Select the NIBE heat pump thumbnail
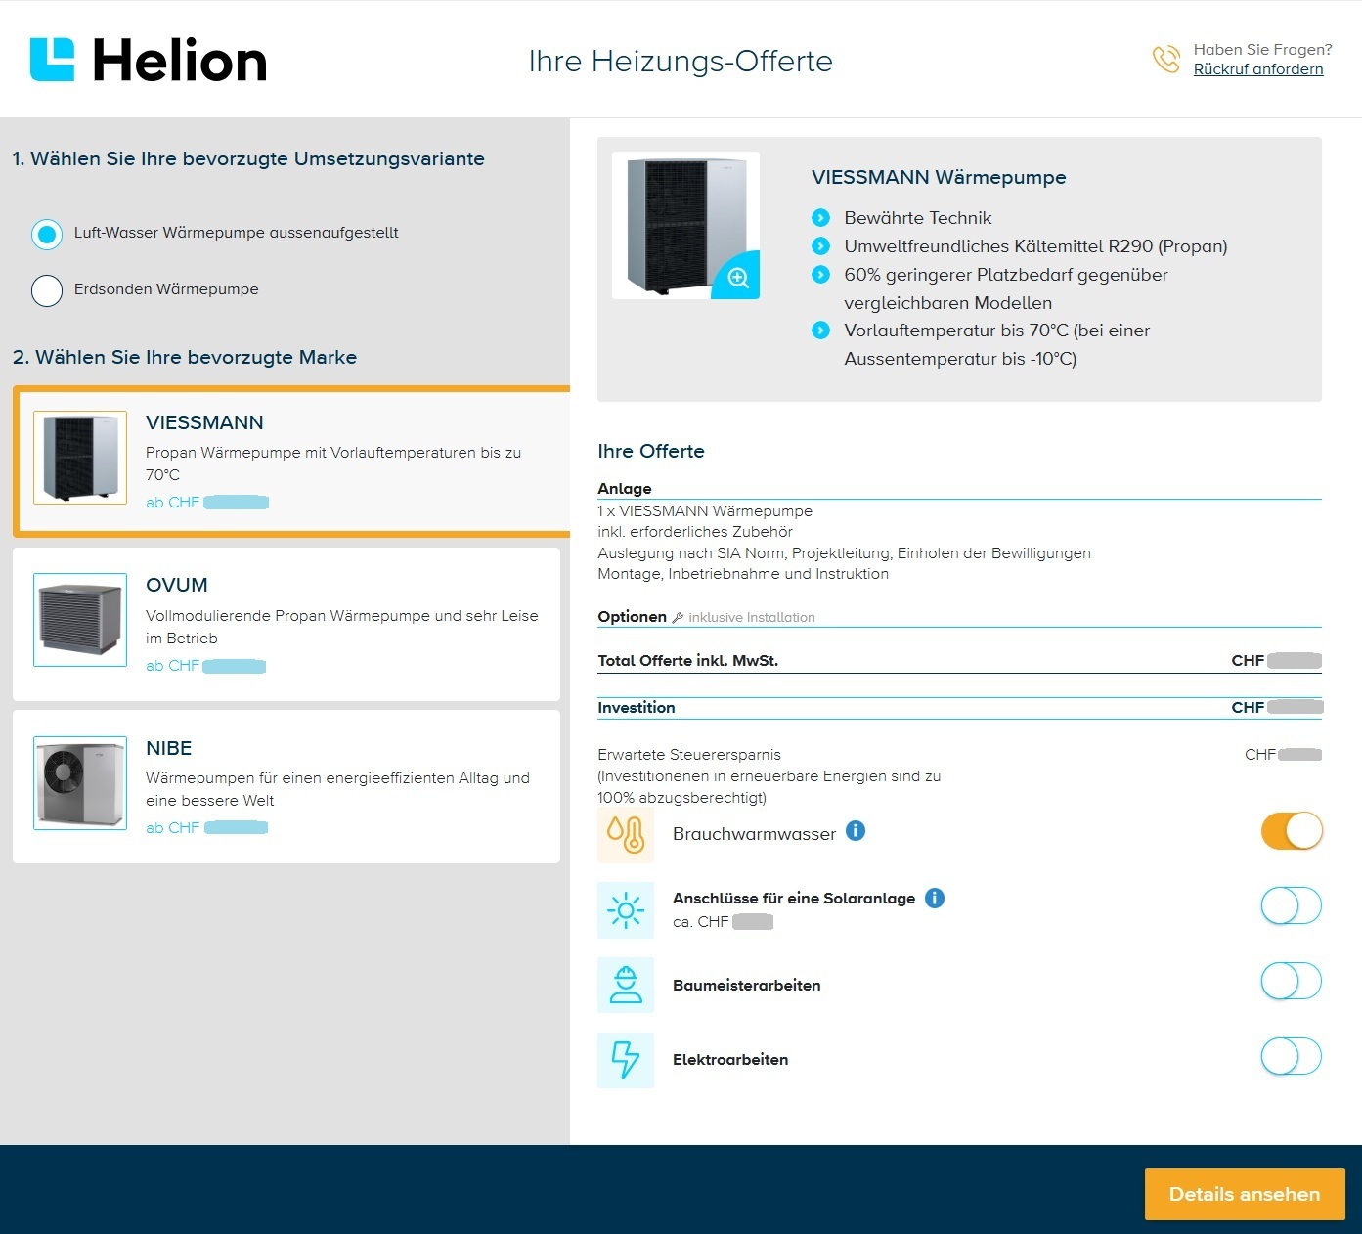 (x=80, y=783)
